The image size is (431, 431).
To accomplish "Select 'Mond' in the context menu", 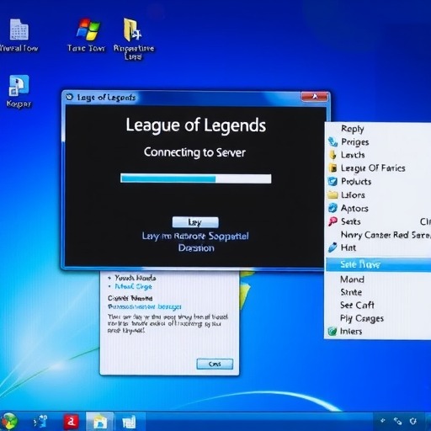I will pos(353,279).
